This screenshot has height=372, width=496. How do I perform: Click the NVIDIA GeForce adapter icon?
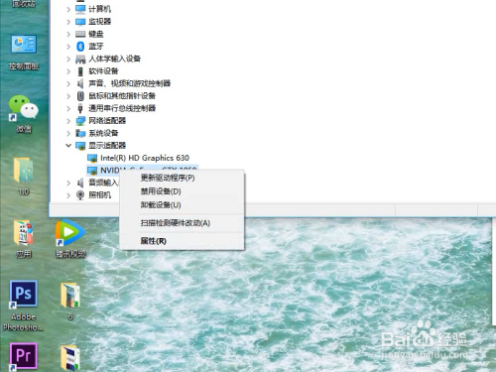pos(92,171)
